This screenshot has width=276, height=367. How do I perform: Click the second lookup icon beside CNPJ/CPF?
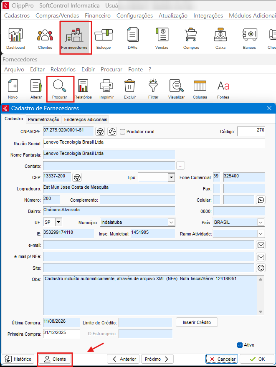112,132
